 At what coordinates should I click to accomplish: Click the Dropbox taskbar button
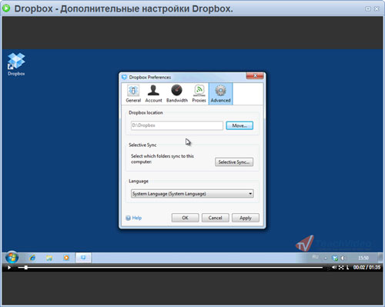pos(83,258)
